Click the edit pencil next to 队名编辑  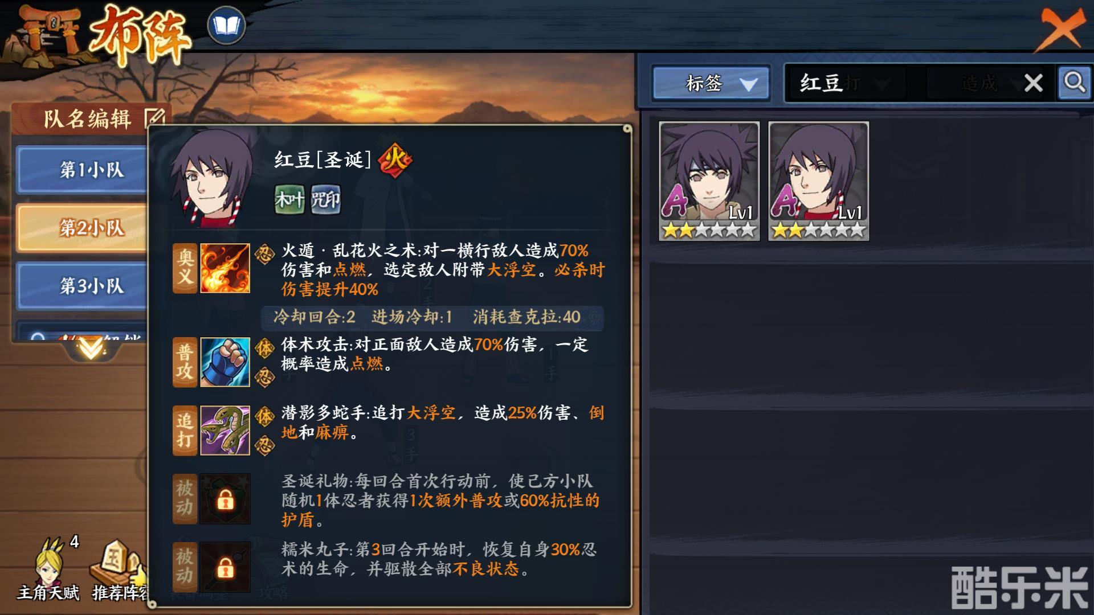pyautogui.click(x=154, y=118)
